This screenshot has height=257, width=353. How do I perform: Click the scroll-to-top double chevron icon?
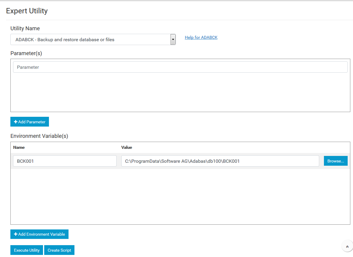tap(347, 247)
